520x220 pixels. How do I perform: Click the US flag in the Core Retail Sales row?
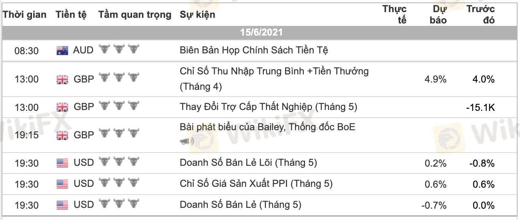click(x=62, y=163)
